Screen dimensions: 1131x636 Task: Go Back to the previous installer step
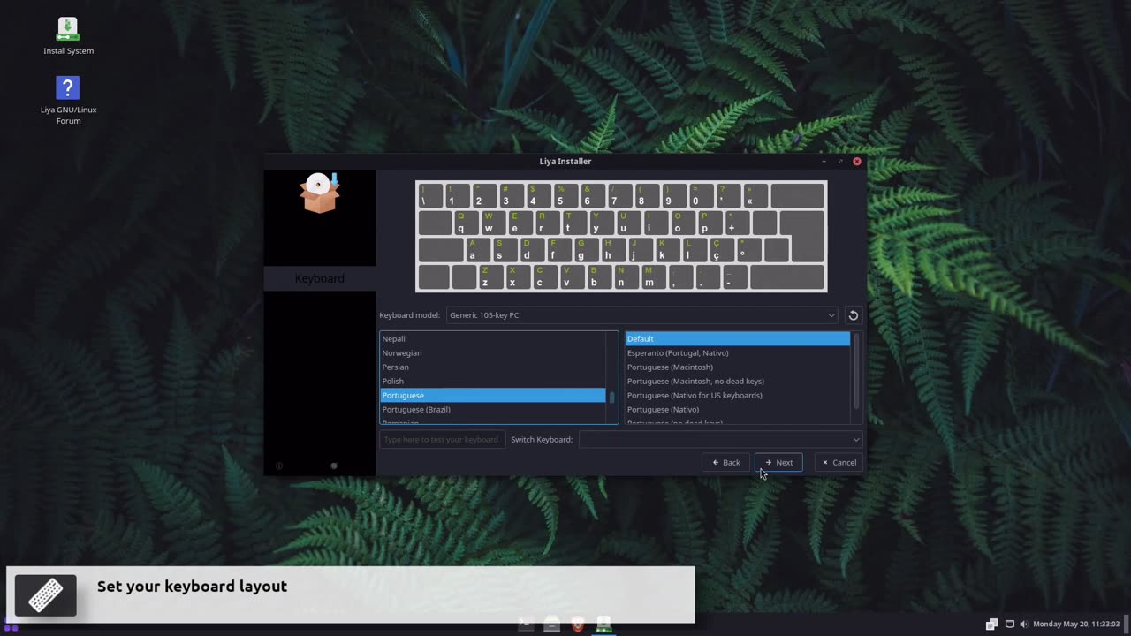click(726, 462)
